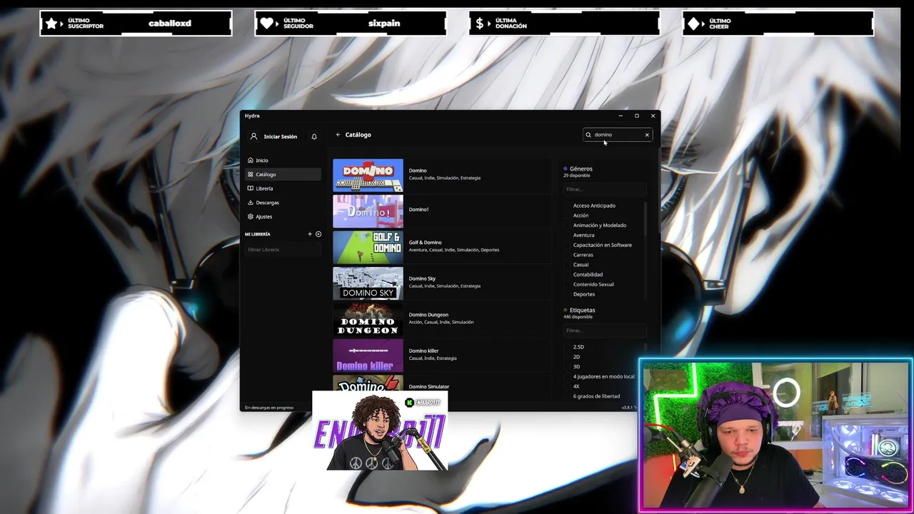Click the Último Suscriptor star icon

[x=51, y=24]
